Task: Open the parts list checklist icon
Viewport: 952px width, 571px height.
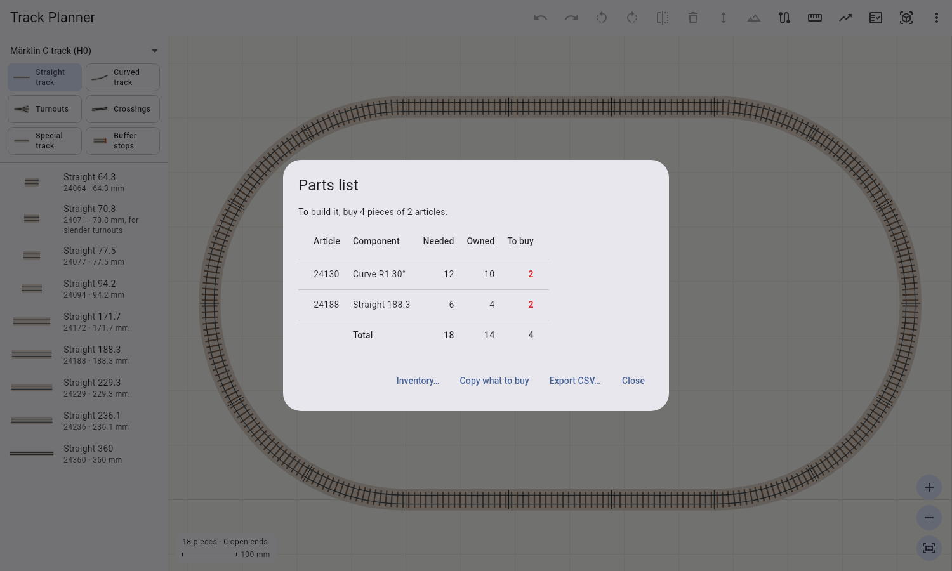Action: (876, 18)
